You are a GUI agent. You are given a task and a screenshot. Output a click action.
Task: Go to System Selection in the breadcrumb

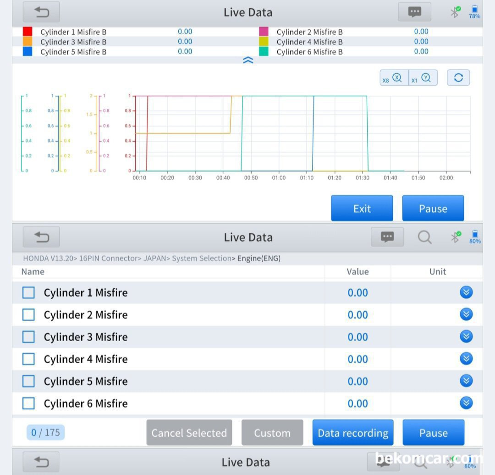[x=201, y=259]
